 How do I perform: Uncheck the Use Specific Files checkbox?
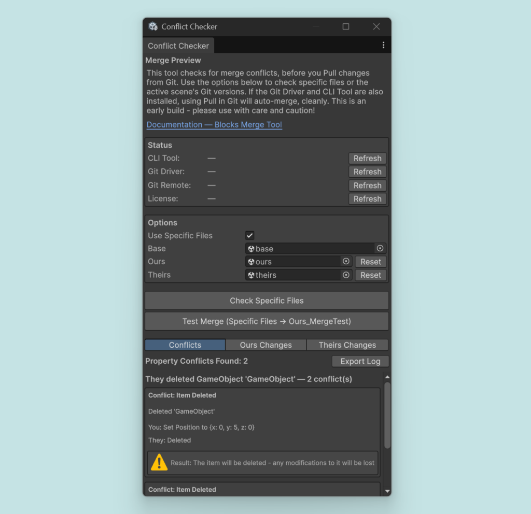click(x=250, y=235)
